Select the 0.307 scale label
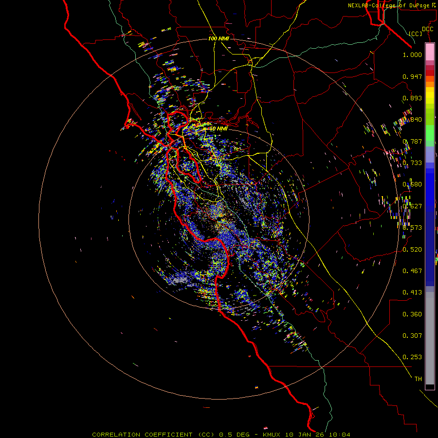Screen dimensions: 438x438 [x=412, y=336]
